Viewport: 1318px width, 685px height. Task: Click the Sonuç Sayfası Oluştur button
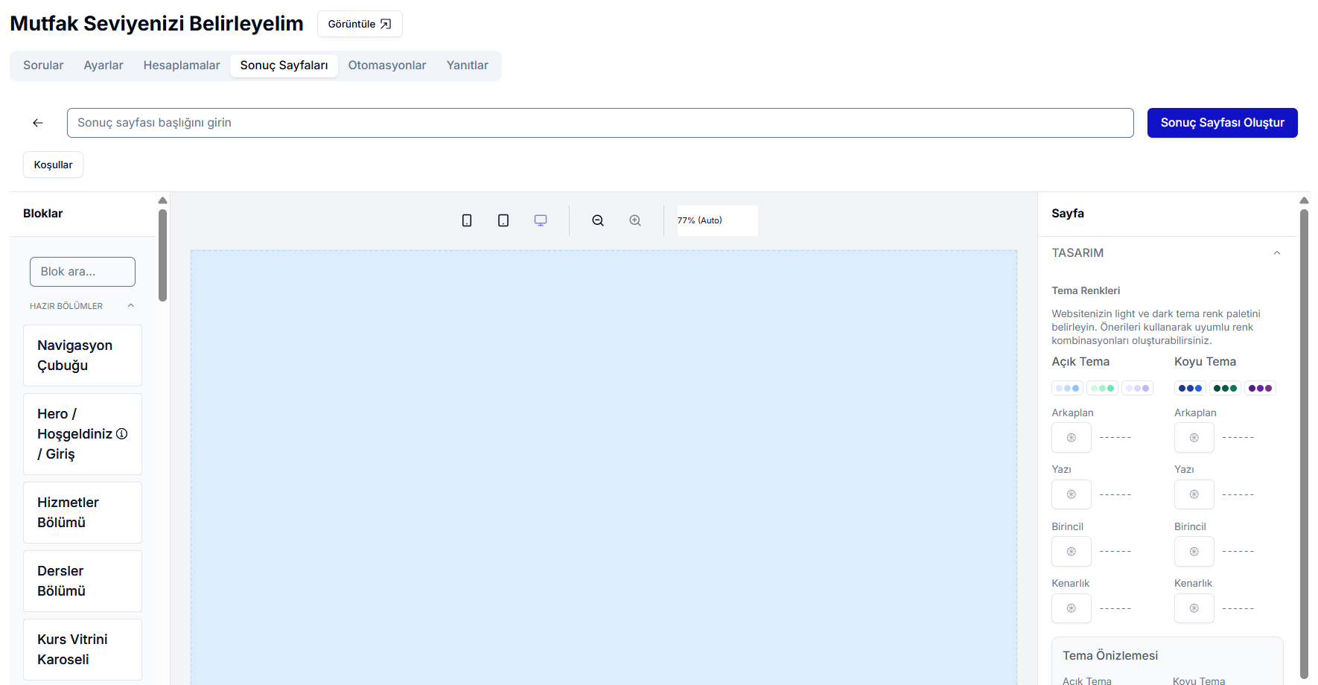(x=1222, y=123)
